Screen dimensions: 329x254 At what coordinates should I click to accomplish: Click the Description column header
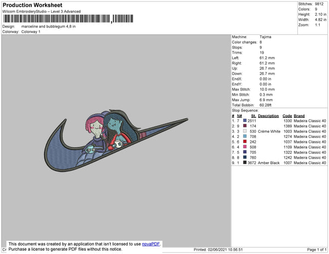tap(268, 116)
